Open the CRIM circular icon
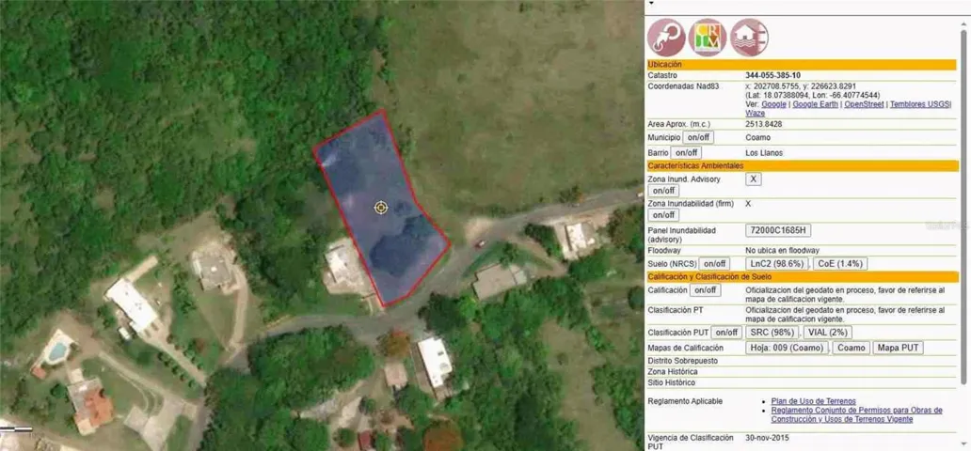 708,38
